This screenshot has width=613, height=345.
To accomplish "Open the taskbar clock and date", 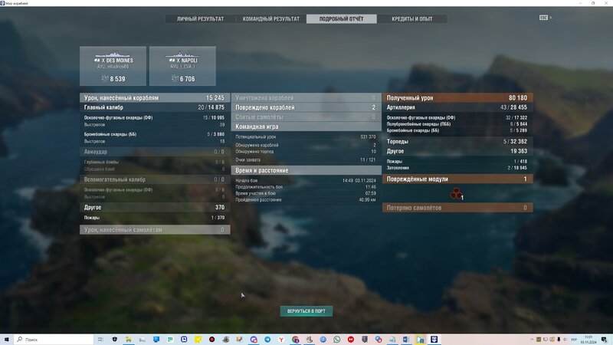I will pyautogui.click(x=588, y=339).
